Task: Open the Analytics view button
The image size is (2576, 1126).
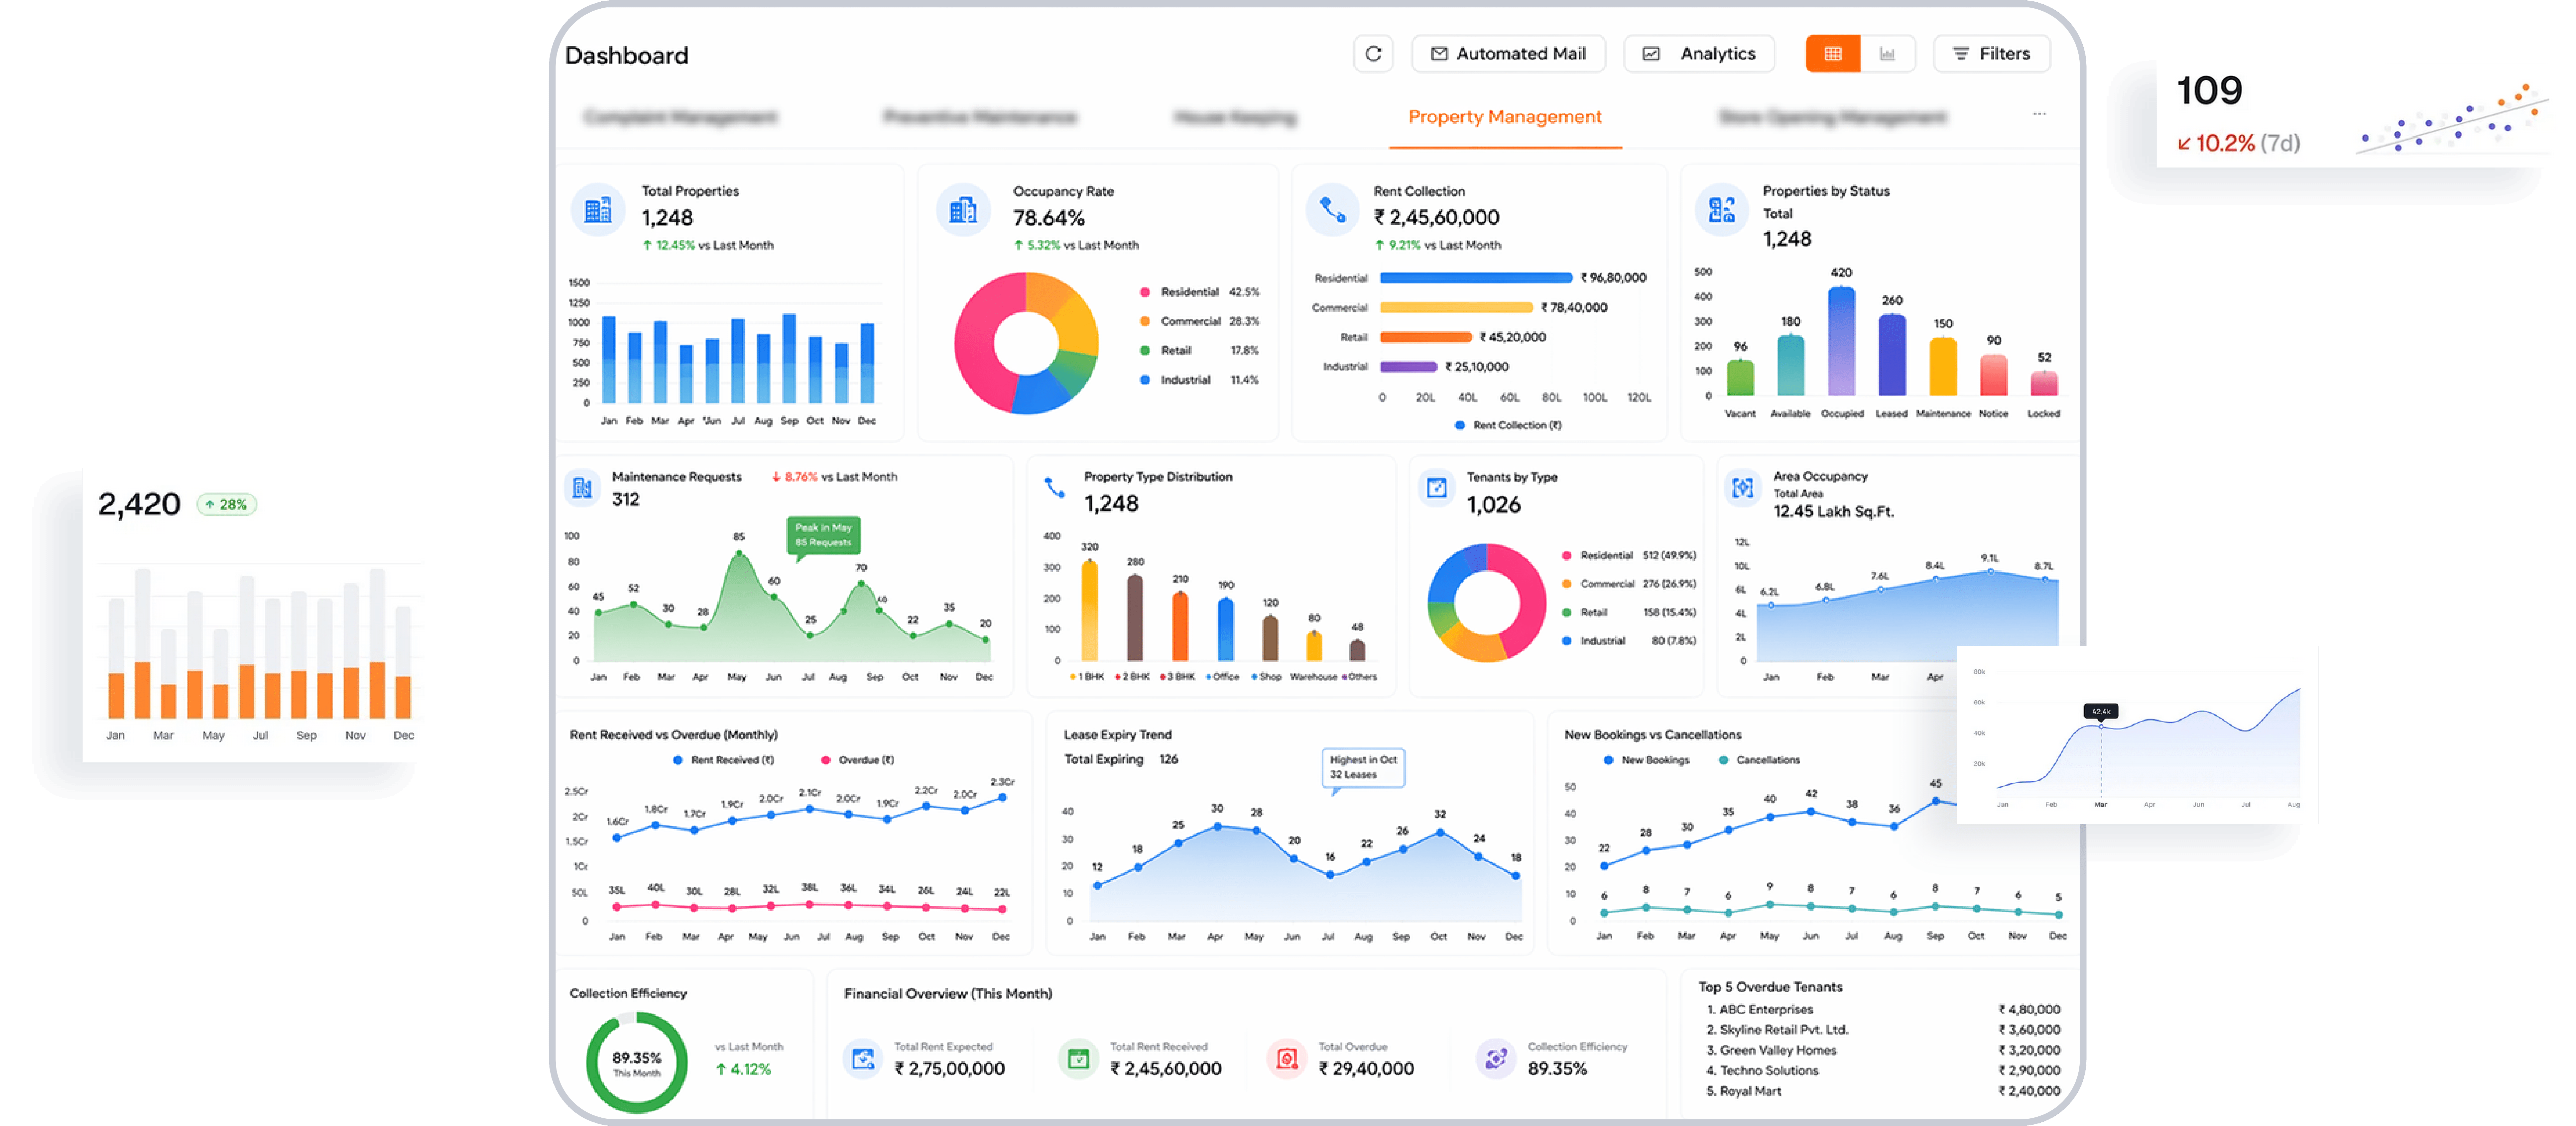Action: click(x=1699, y=54)
